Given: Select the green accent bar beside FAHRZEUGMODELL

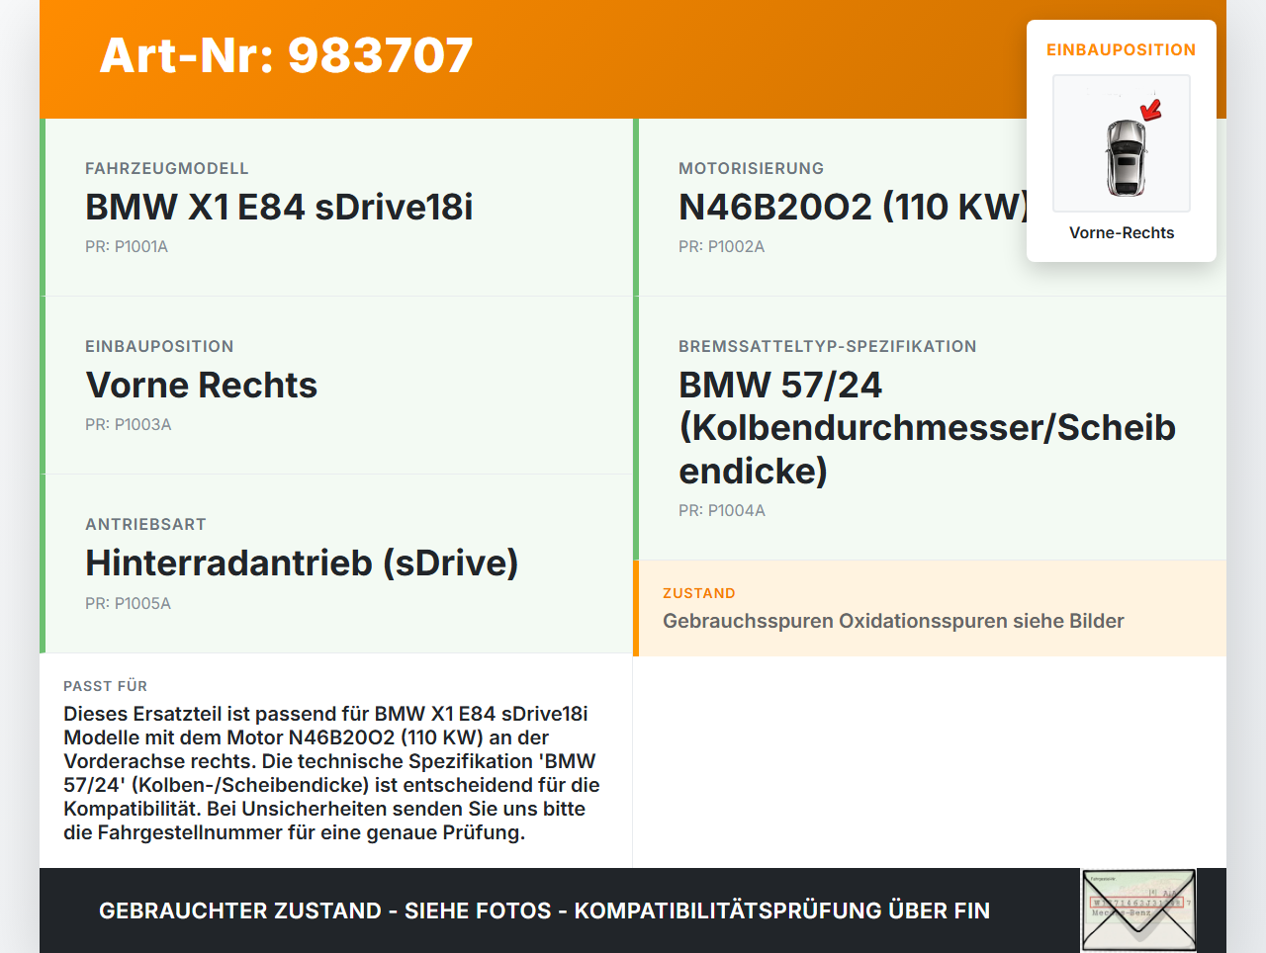Looking at the screenshot, I should (x=41, y=208).
